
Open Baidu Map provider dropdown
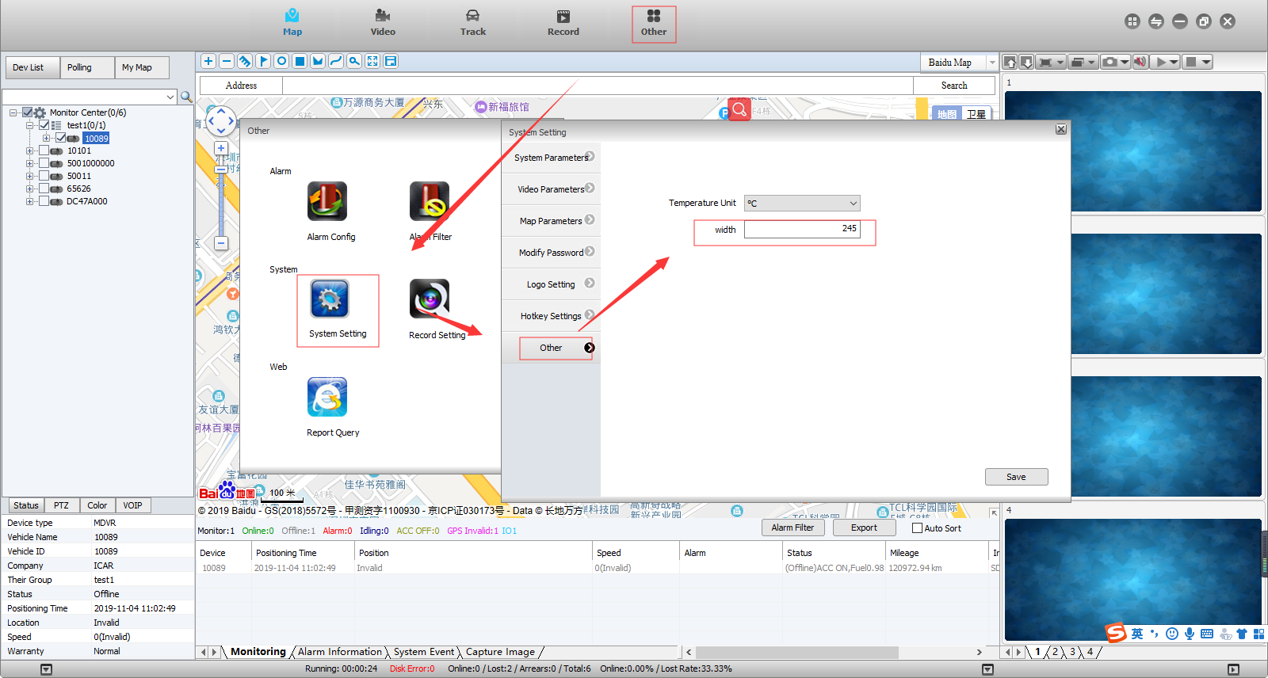991,63
